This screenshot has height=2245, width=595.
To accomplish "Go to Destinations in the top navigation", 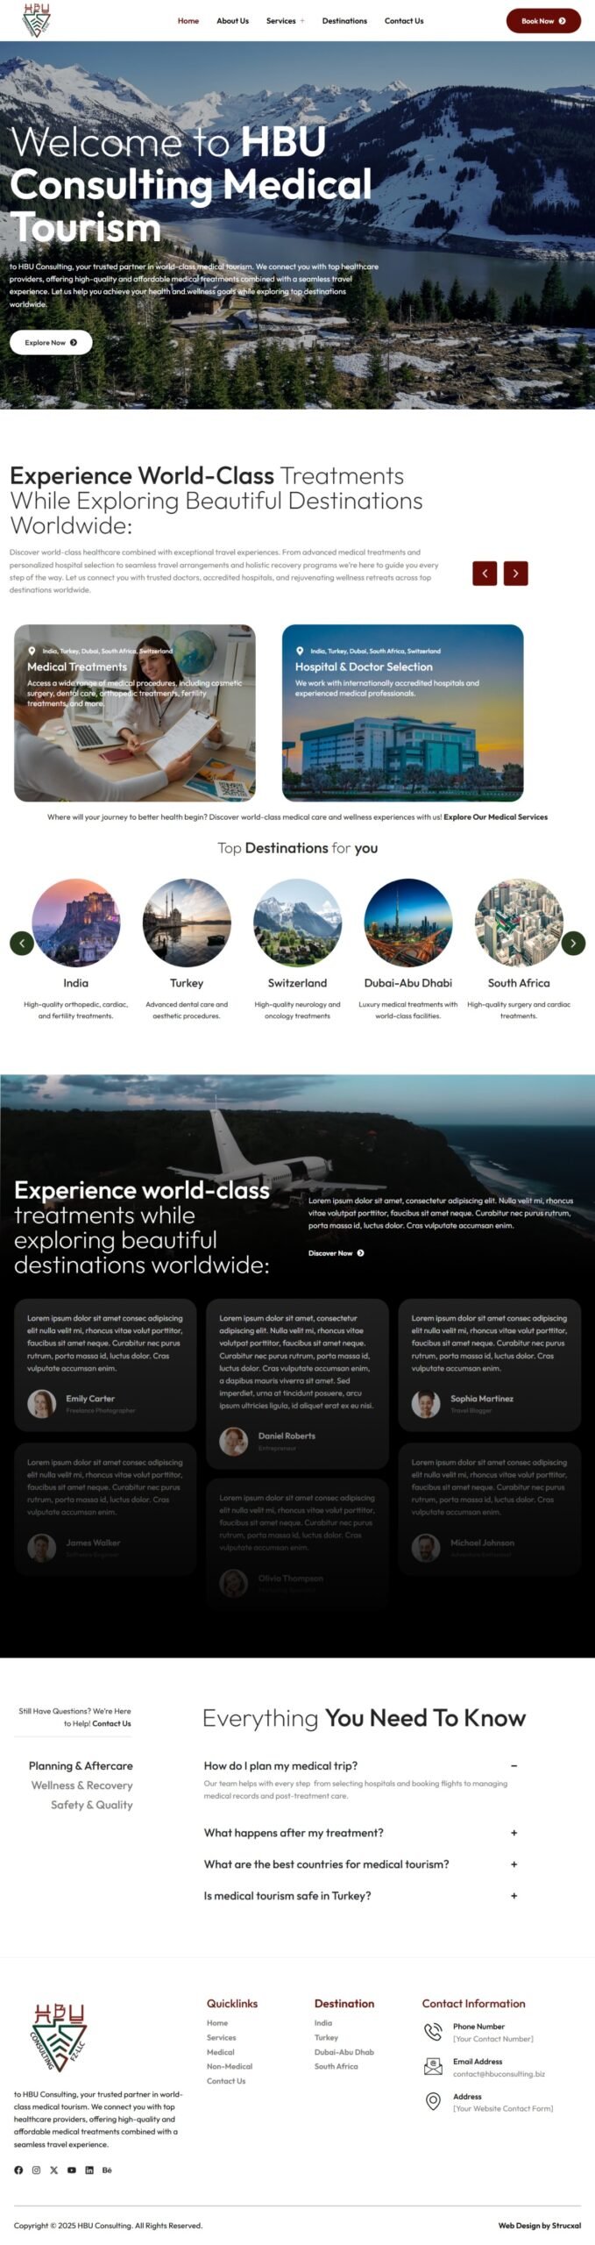I will point(344,21).
